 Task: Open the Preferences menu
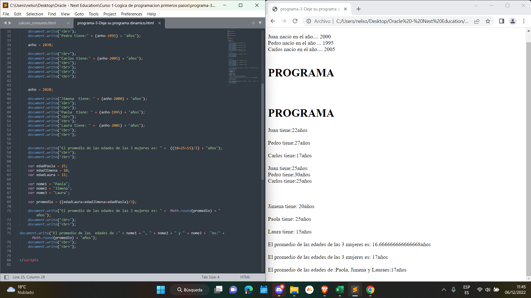(x=131, y=14)
